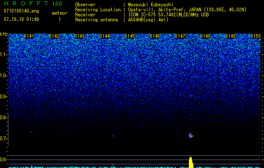Click the 0142 time marker

[x=54, y=36]
